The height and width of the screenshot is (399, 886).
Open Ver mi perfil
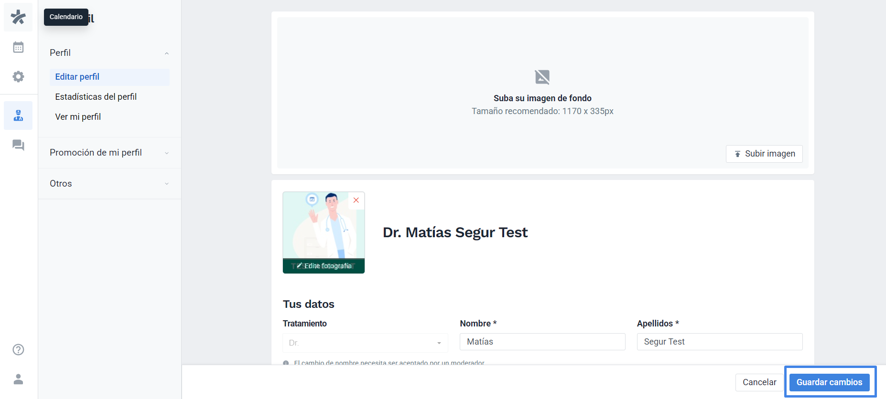coord(78,117)
